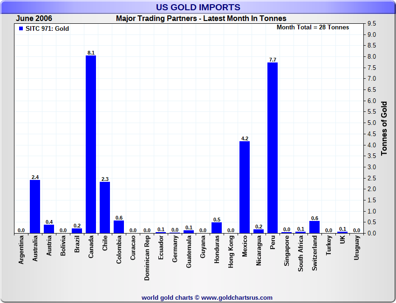This screenshot has width=396, height=303.
Task: Click the '2.3' value above Chile
Action: coord(105,179)
